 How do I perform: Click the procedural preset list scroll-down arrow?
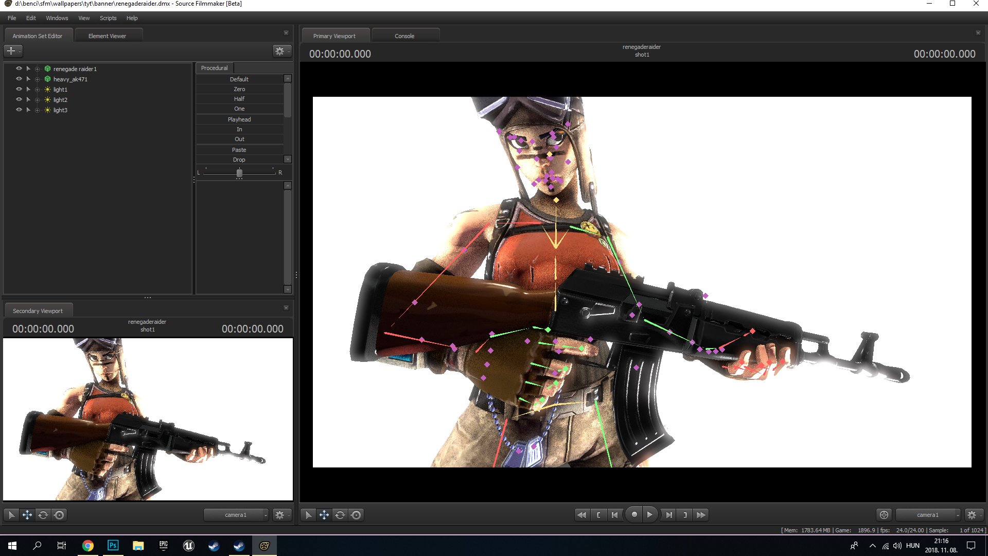click(288, 160)
